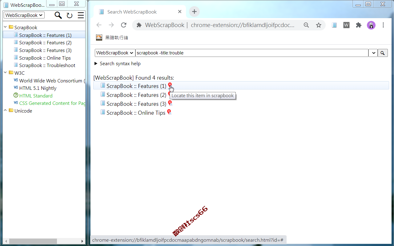Open a new browser tab

tap(194, 12)
